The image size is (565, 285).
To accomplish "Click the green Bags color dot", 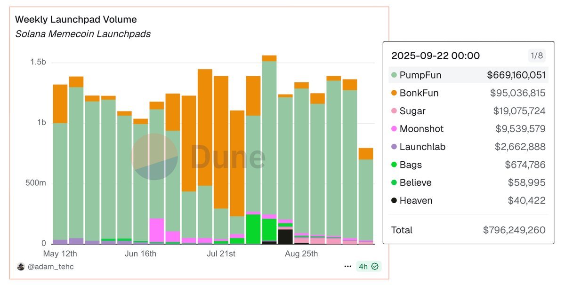I will [394, 165].
